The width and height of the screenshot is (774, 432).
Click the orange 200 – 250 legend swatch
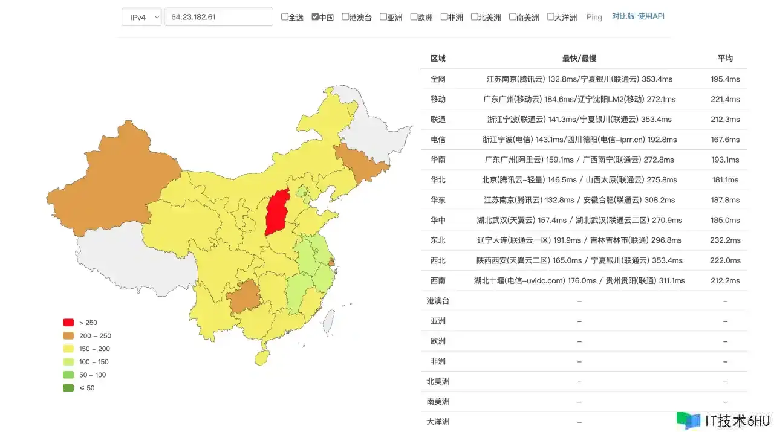[68, 336]
